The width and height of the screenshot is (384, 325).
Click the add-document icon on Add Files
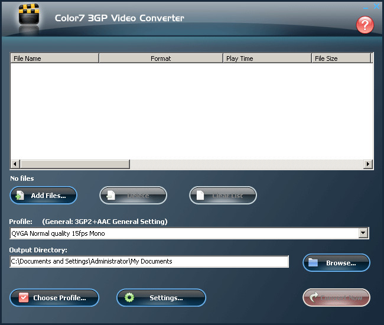[19, 196]
